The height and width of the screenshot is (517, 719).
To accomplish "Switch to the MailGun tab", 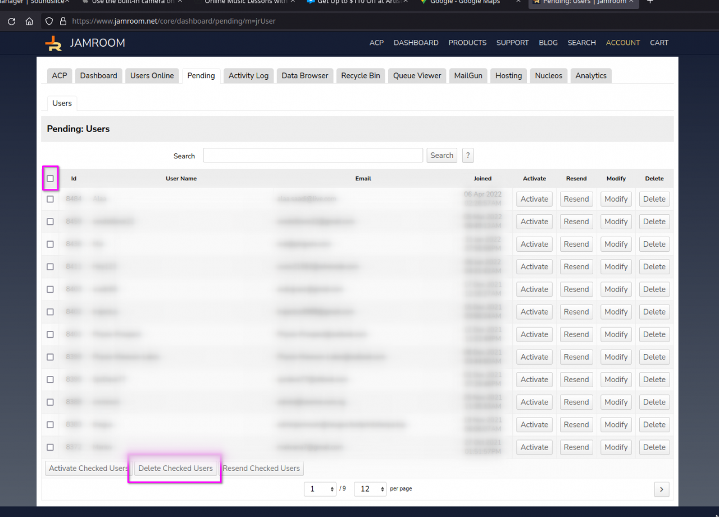I will (468, 76).
